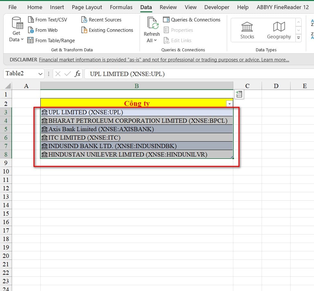Select column C header

pyautogui.click(x=247, y=86)
